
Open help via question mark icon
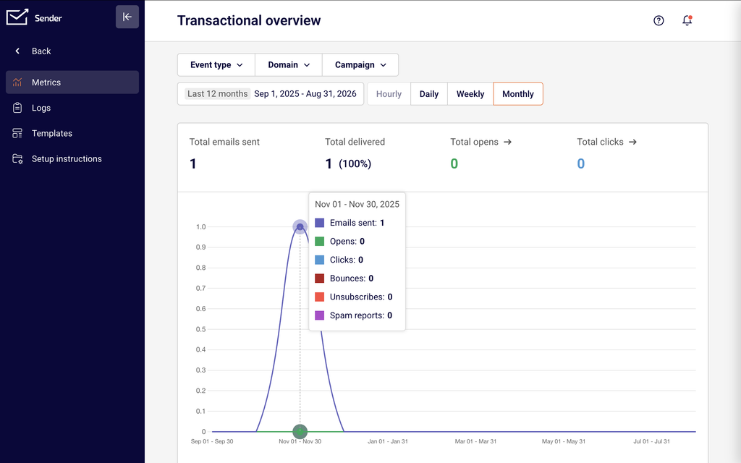coord(659,20)
